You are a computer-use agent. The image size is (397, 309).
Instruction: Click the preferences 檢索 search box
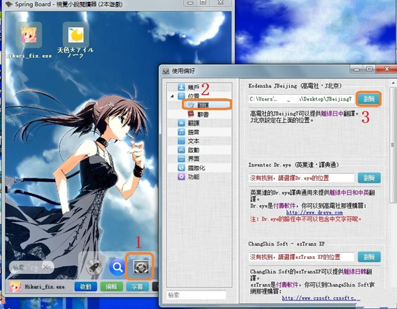197,295
